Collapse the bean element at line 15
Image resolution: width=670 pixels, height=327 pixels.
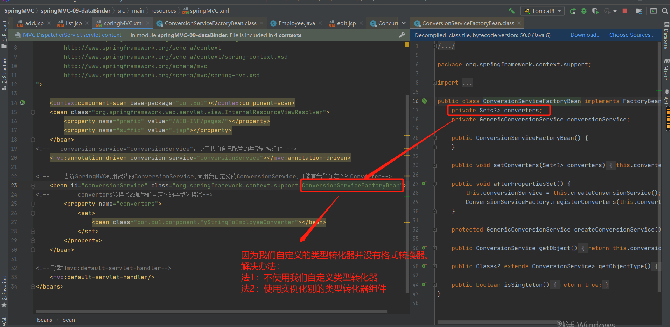[33, 112]
